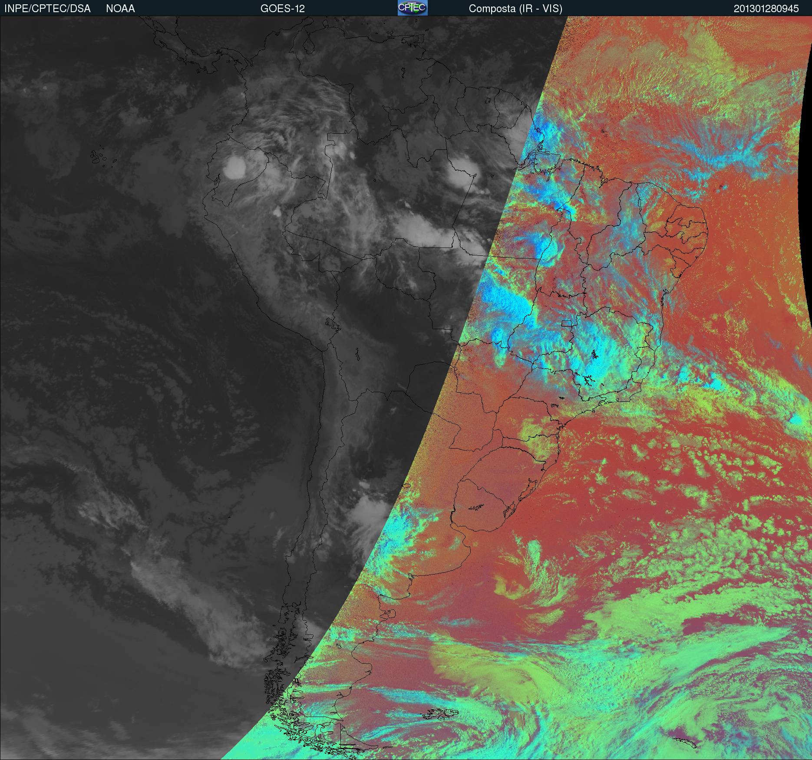Select the GOES-12 satellite label
This screenshot has width=812, height=760.
282,9
